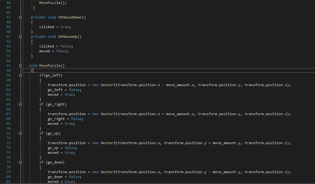
Task: Collapse the if (go_up) block
Action: 20,133
